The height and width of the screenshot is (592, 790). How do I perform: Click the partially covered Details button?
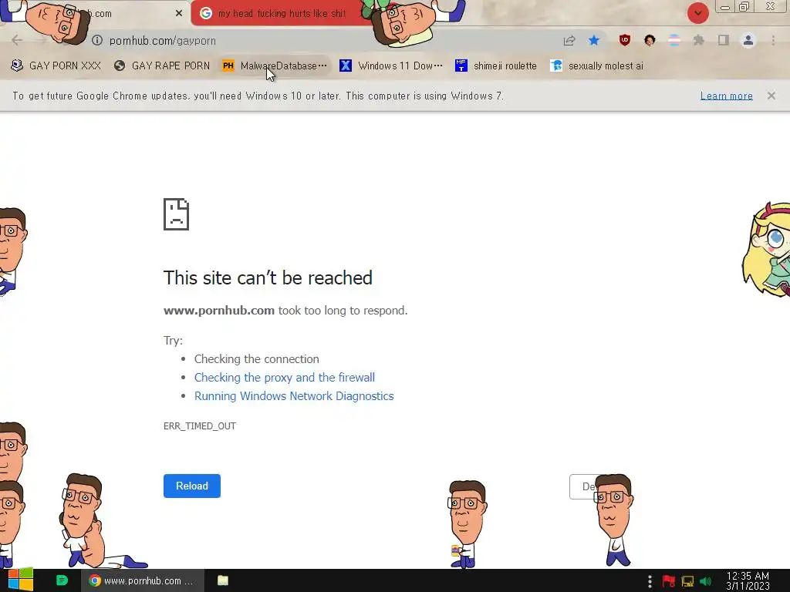pyautogui.click(x=583, y=487)
